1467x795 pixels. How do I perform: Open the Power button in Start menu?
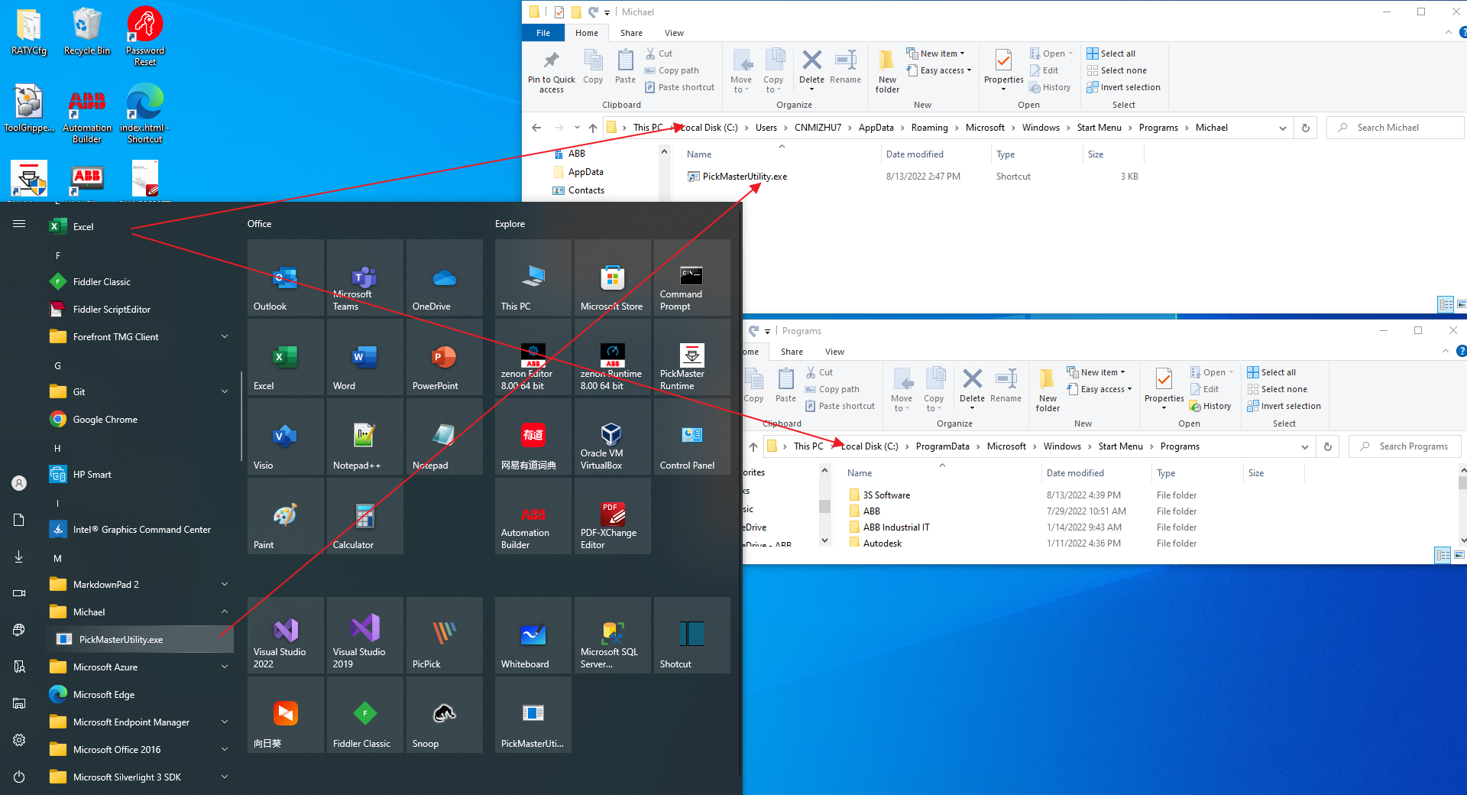coord(19,777)
